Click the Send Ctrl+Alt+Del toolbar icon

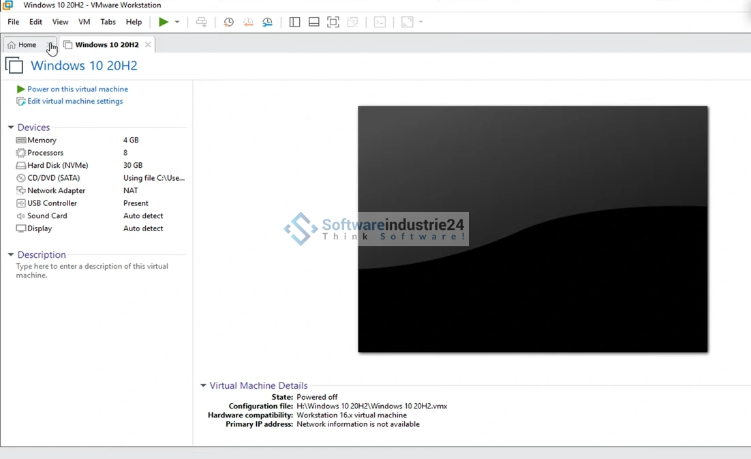[x=202, y=22]
